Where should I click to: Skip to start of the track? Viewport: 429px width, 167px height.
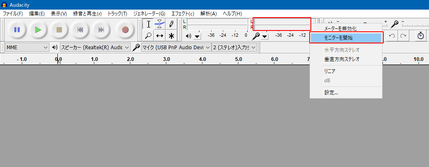coord(80,30)
